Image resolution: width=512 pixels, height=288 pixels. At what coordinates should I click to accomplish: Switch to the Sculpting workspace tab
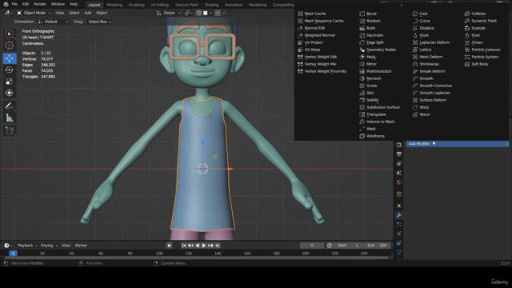click(x=136, y=5)
